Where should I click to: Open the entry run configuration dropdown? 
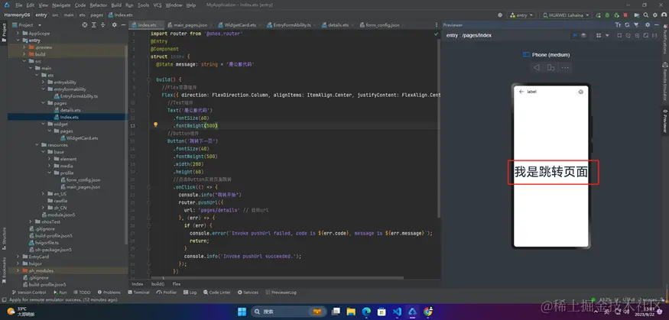coord(521,15)
